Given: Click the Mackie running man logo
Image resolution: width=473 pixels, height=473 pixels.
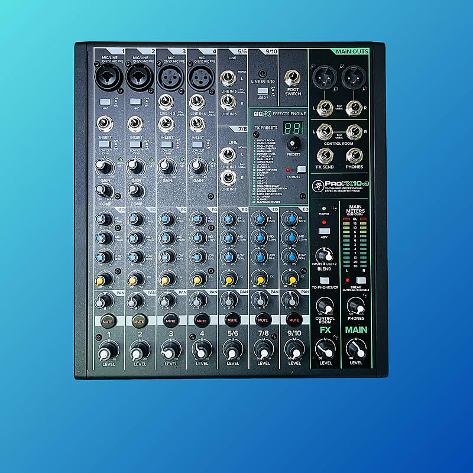Looking at the screenshot, I should [x=318, y=186].
